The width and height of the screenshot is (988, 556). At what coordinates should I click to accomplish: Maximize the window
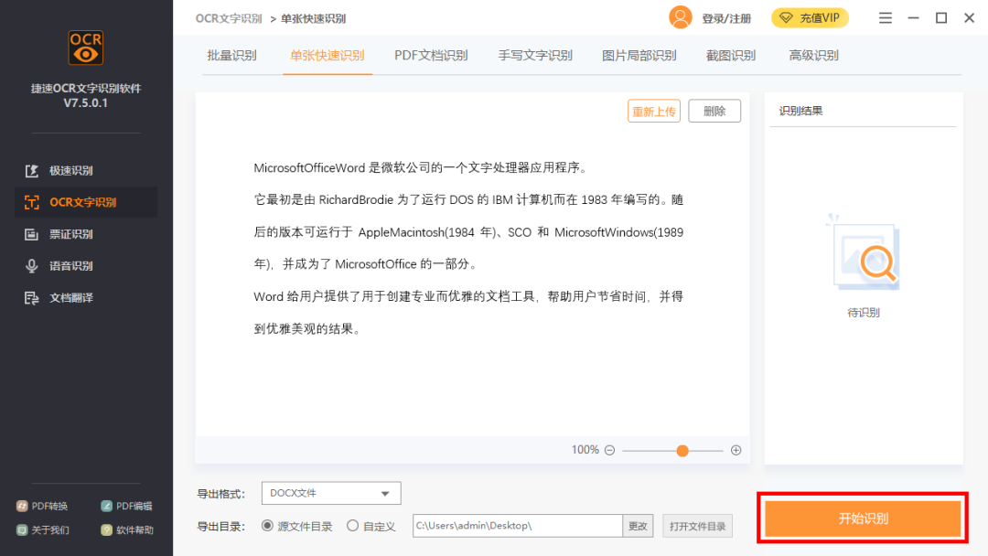point(941,18)
